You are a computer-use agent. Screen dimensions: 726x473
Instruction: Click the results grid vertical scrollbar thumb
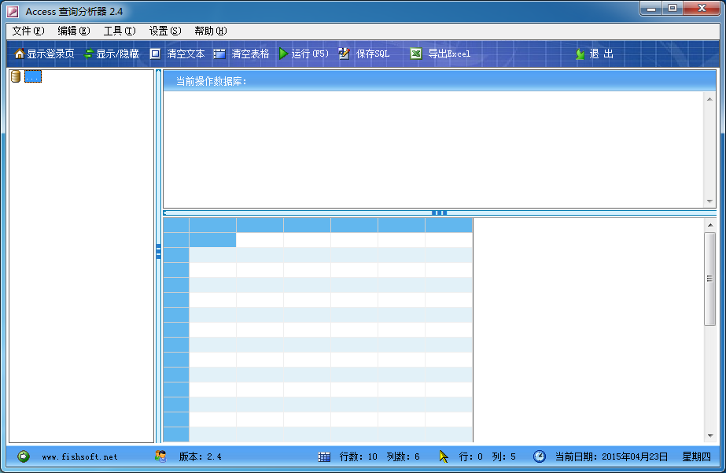(709, 279)
